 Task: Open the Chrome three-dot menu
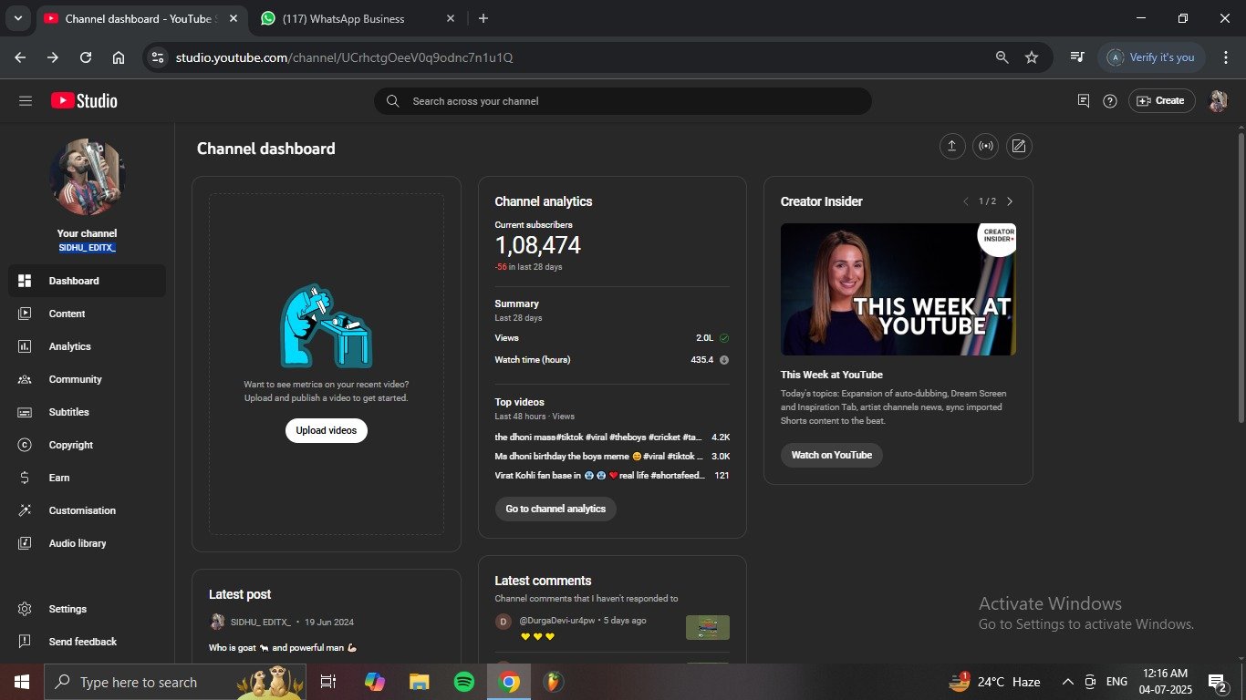tap(1226, 57)
